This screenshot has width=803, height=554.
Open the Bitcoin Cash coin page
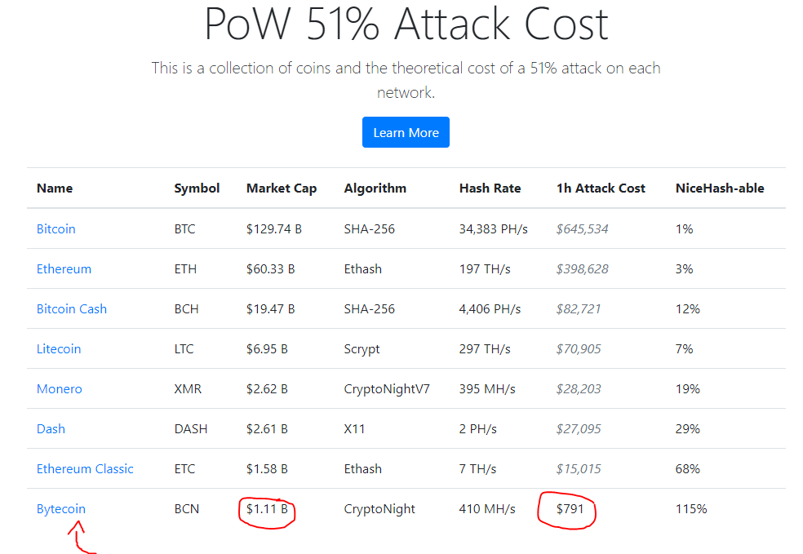click(72, 308)
